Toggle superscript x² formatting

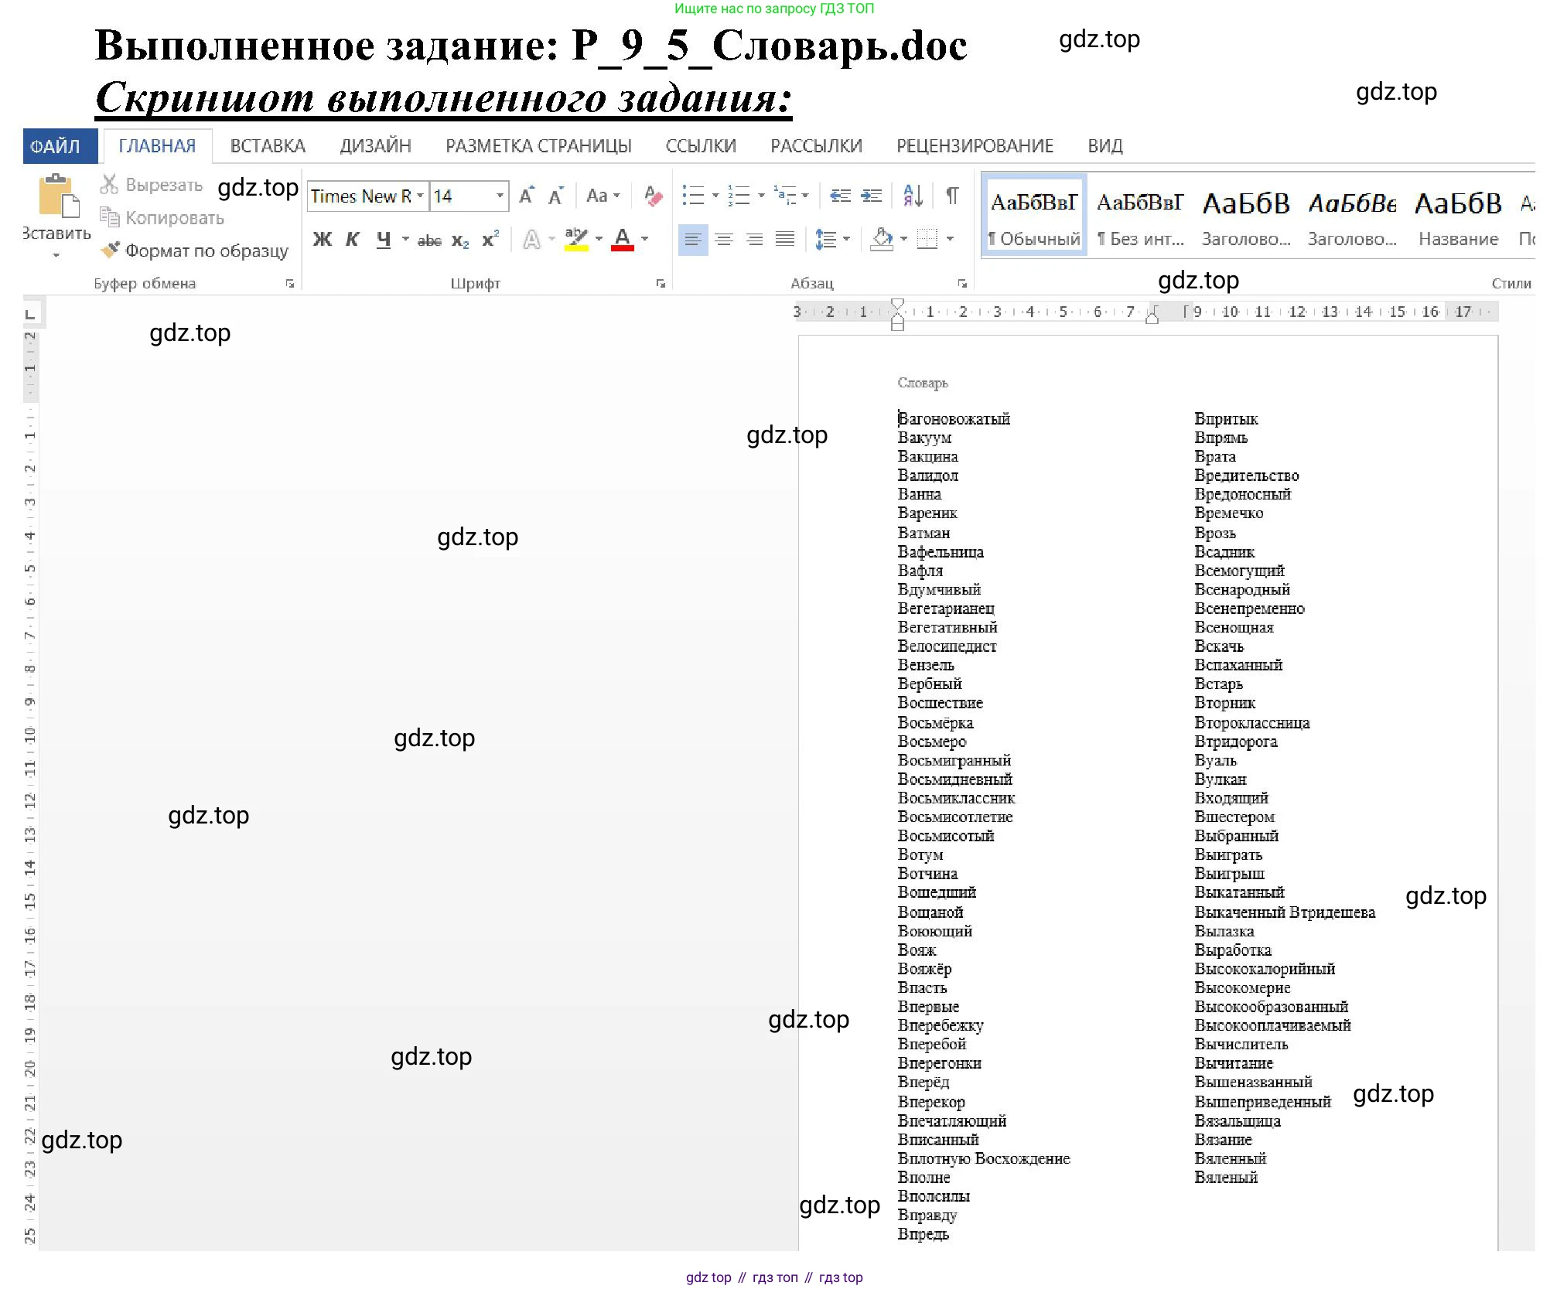point(490,239)
